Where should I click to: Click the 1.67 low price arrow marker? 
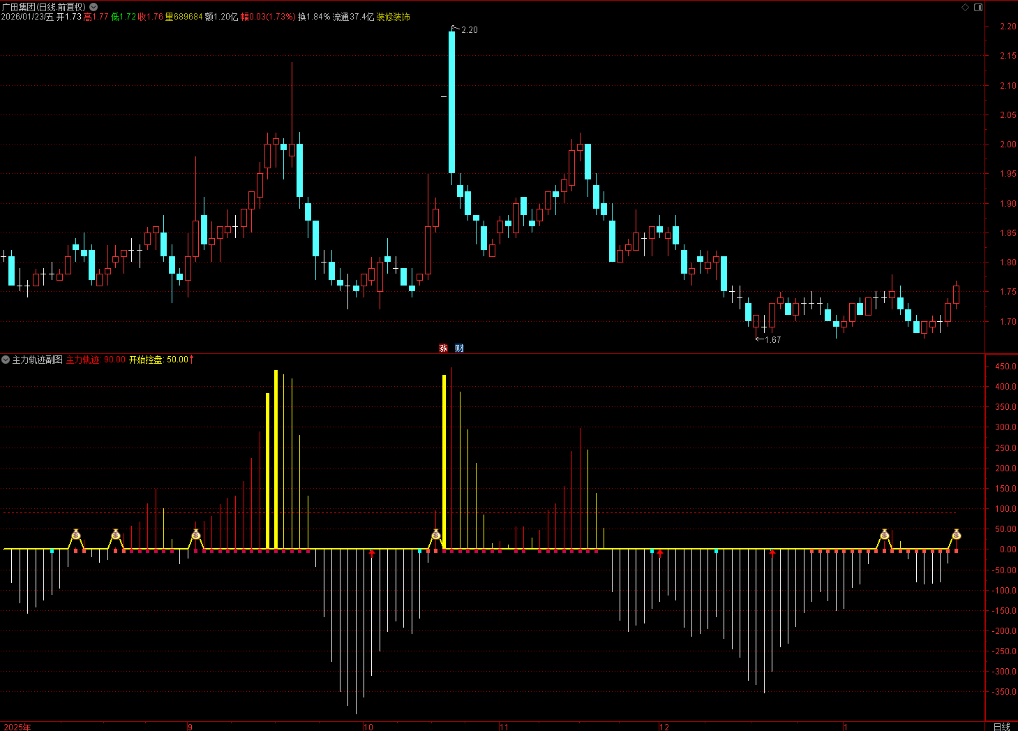pyautogui.click(x=768, y=339)
